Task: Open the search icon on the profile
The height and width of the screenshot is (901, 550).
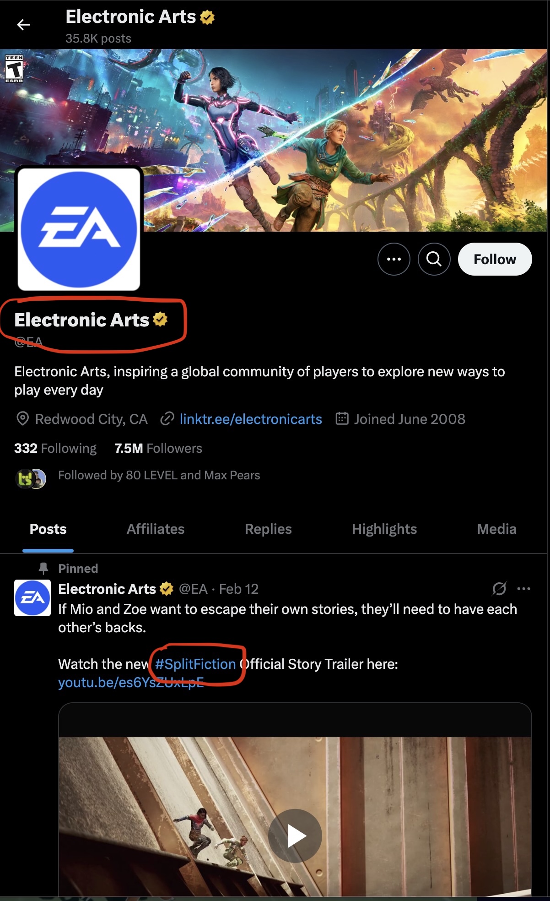Action: (433, 259)
